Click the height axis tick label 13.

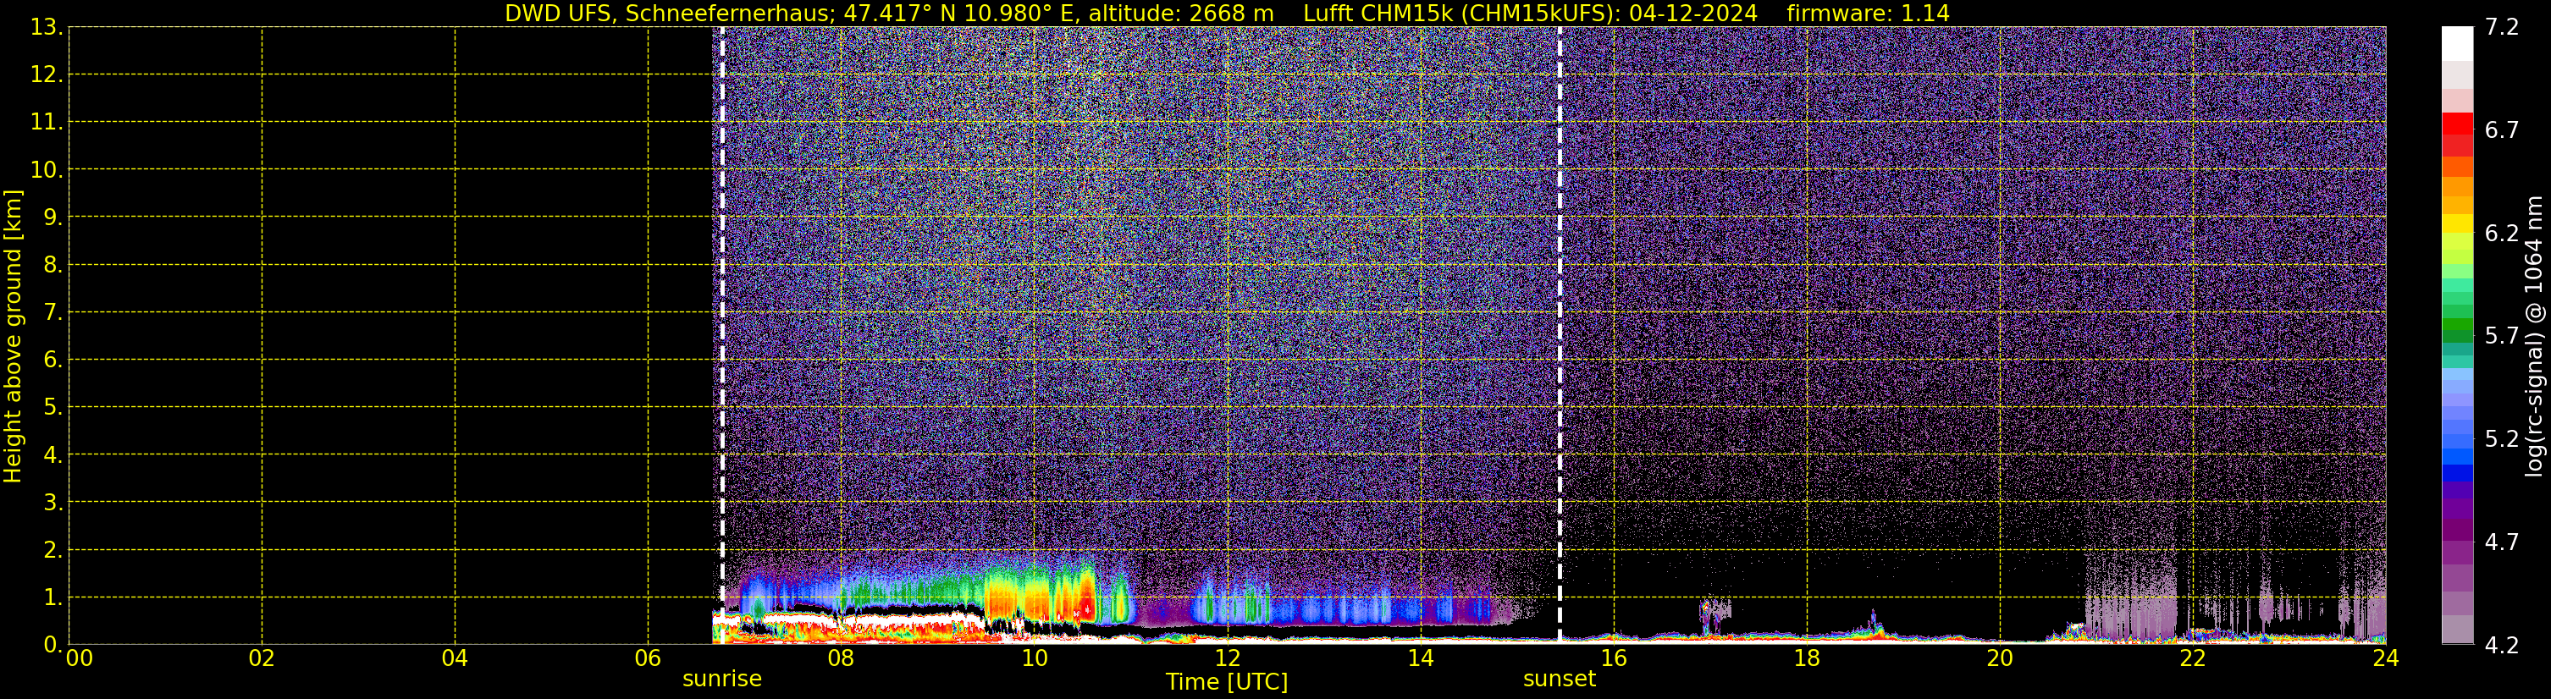click(x=45, y=27)
